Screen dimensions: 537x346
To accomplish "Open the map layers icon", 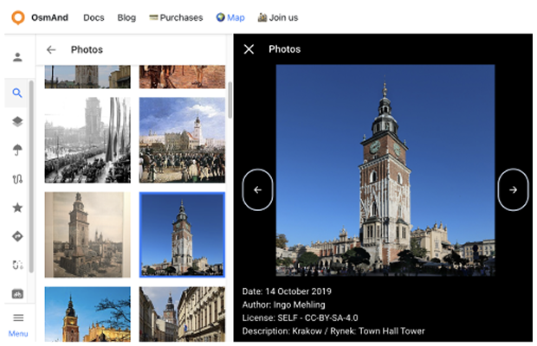I will coord(17,122).
